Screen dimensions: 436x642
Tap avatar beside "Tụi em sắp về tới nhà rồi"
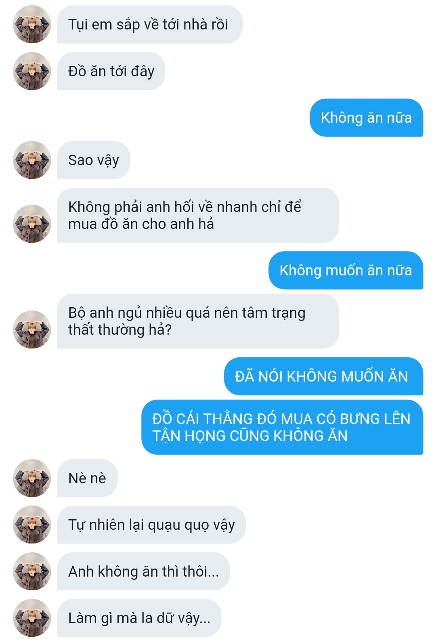pyautogui.click(x=32, y=24)
